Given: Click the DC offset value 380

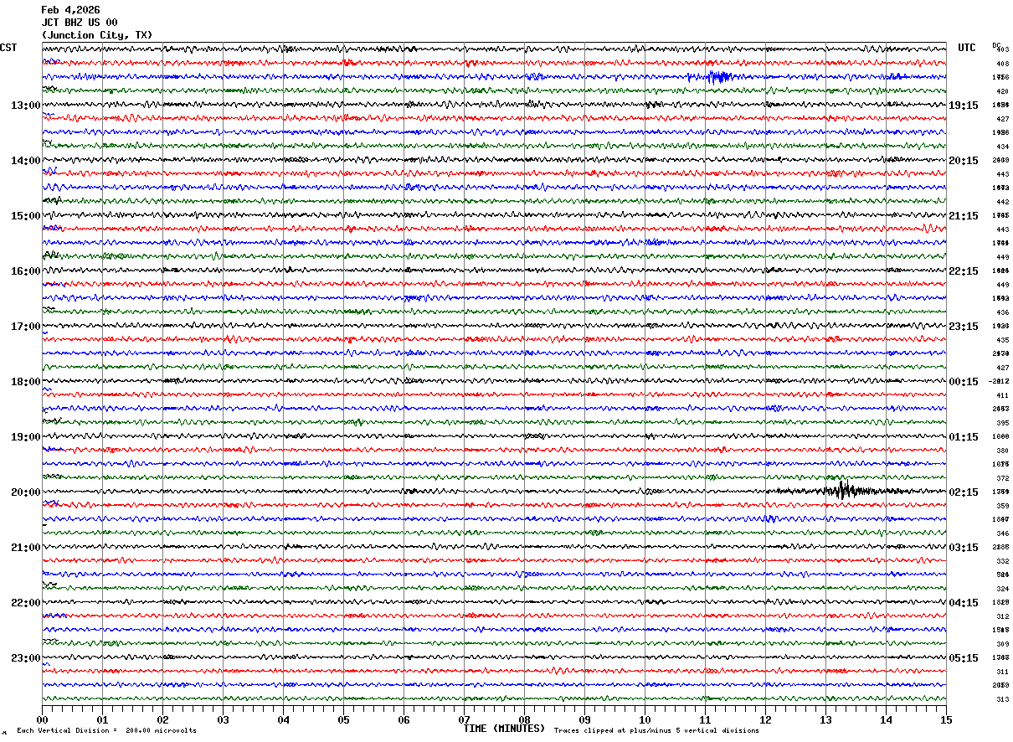Looking at the screenshot, I should [1002, 451].
